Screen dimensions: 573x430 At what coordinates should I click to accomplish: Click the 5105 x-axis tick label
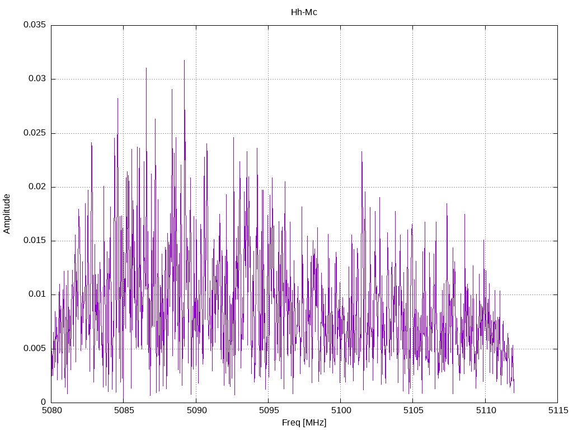point(412,412)
